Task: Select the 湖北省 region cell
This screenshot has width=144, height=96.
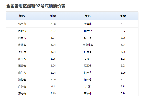Action: [x=22, y=80]
